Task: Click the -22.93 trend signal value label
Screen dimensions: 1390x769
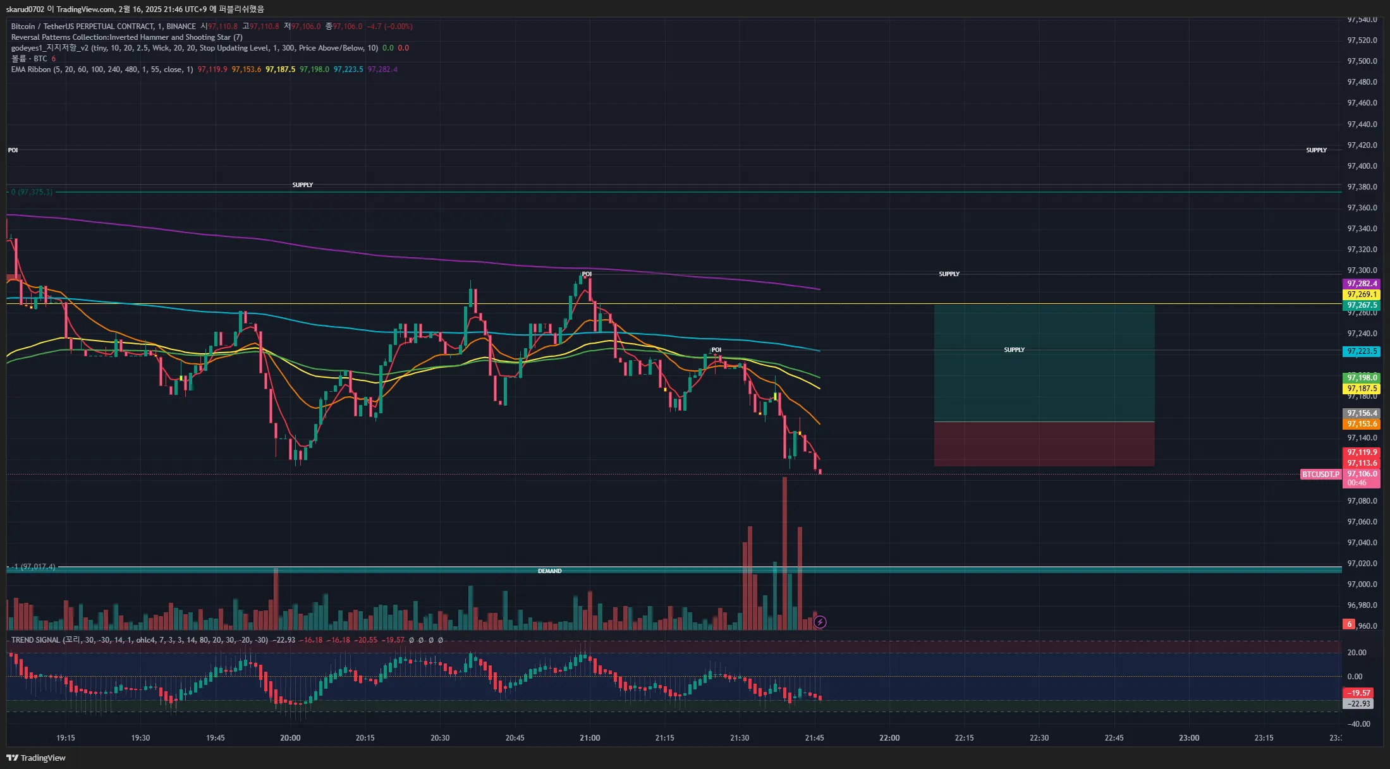Action: (1358, 704)
